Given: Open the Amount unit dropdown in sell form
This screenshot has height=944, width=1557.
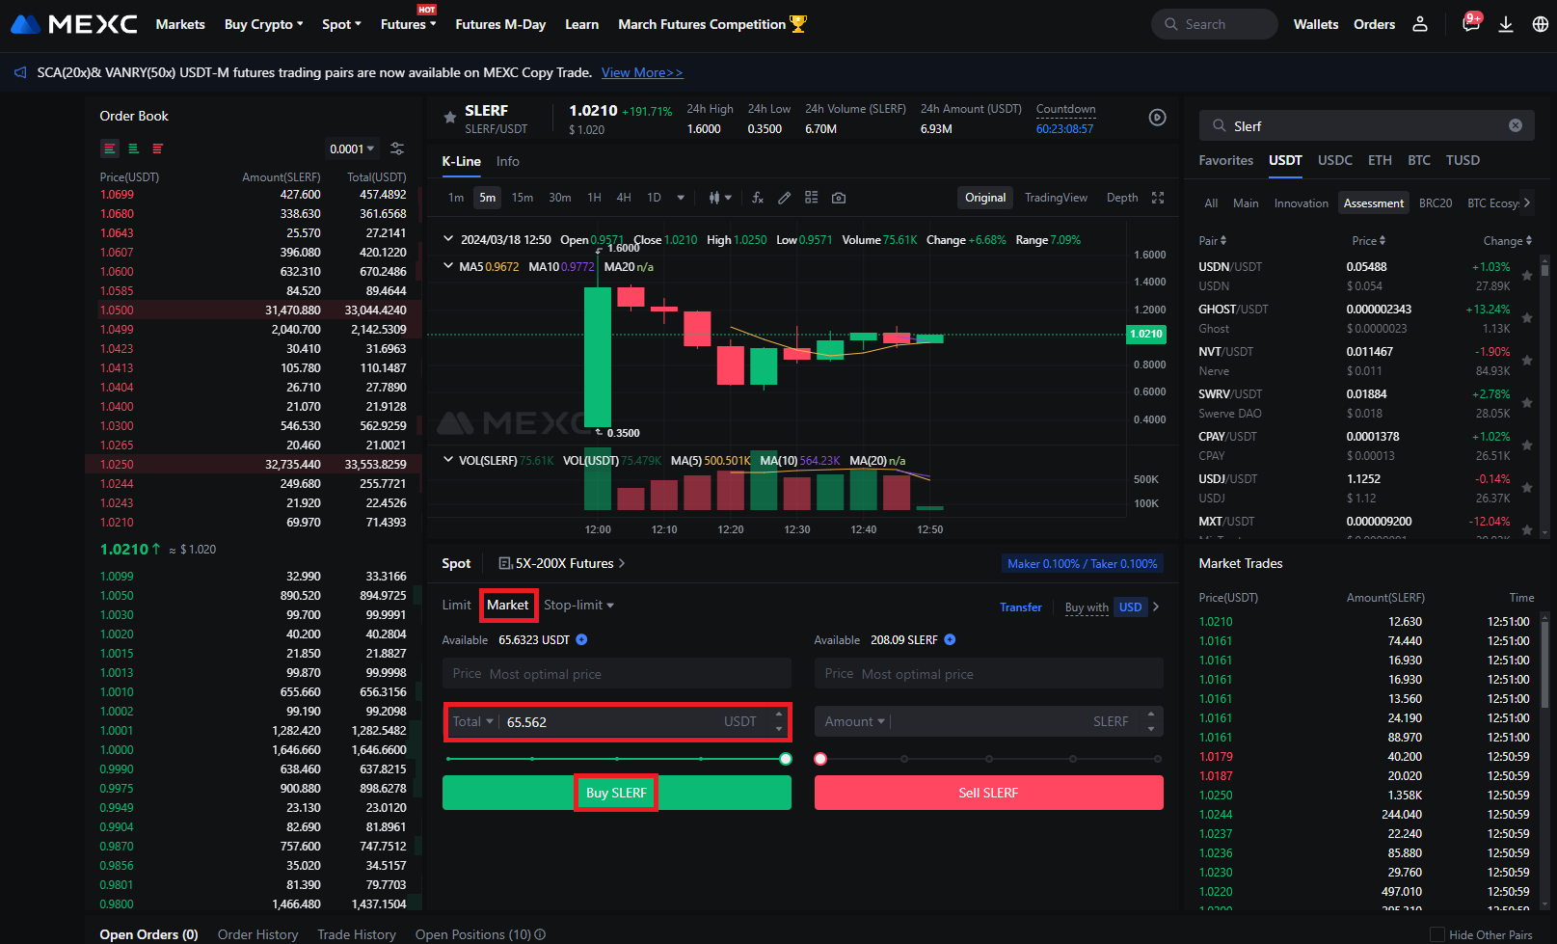Looking at the screenshot, I should click(x=854, y=721).
